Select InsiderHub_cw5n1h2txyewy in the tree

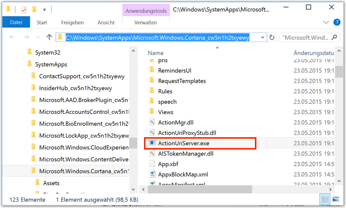pyautogui.click(x=75, y=88)
